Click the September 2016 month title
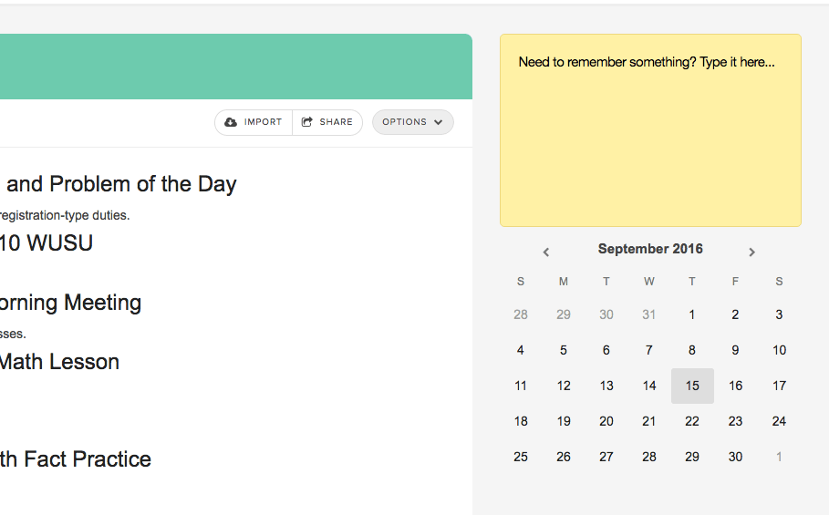Image resolution: width=829 pixels, height=515 pixels. click(650, 249)
